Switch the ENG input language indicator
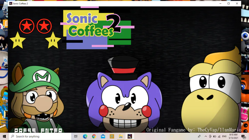Viewport: 249px width, 140px height. (224, 136)
